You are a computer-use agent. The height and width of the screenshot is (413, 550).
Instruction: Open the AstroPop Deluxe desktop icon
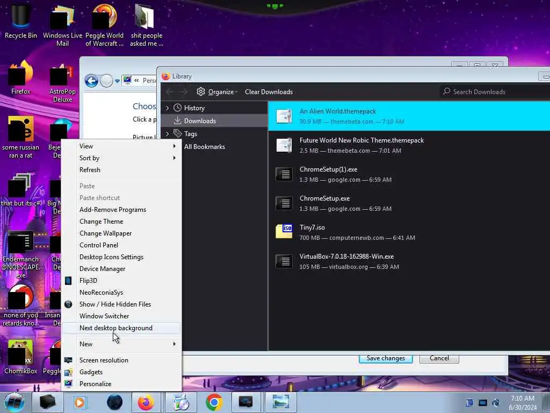pyautogui.click(x=62, y=83)
